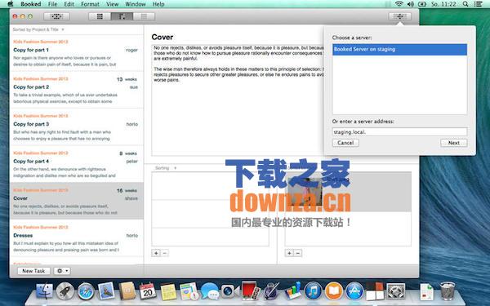
Task: Open Contacts book icon in Dock
Action: click(127, 291)
